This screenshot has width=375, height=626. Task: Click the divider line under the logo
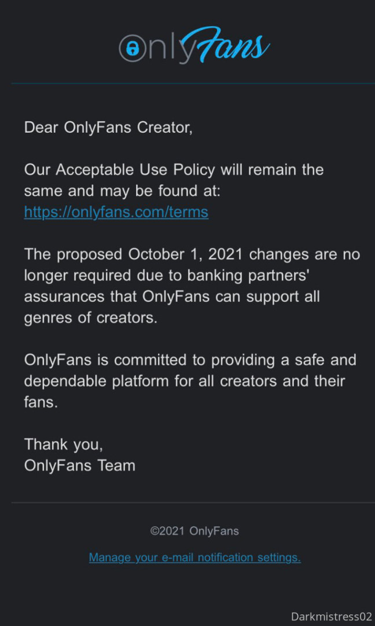(x=193, y=83)
